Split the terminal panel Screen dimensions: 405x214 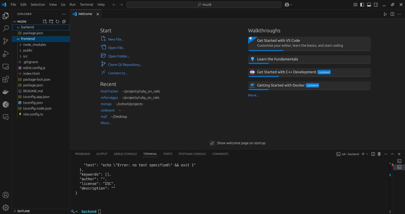pyautogui.click(x=373, y=154)
